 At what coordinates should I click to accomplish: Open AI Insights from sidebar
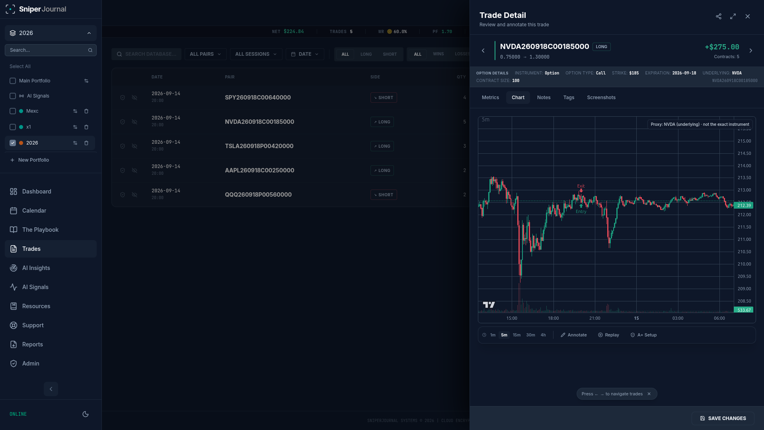click(x=51, y=268)
